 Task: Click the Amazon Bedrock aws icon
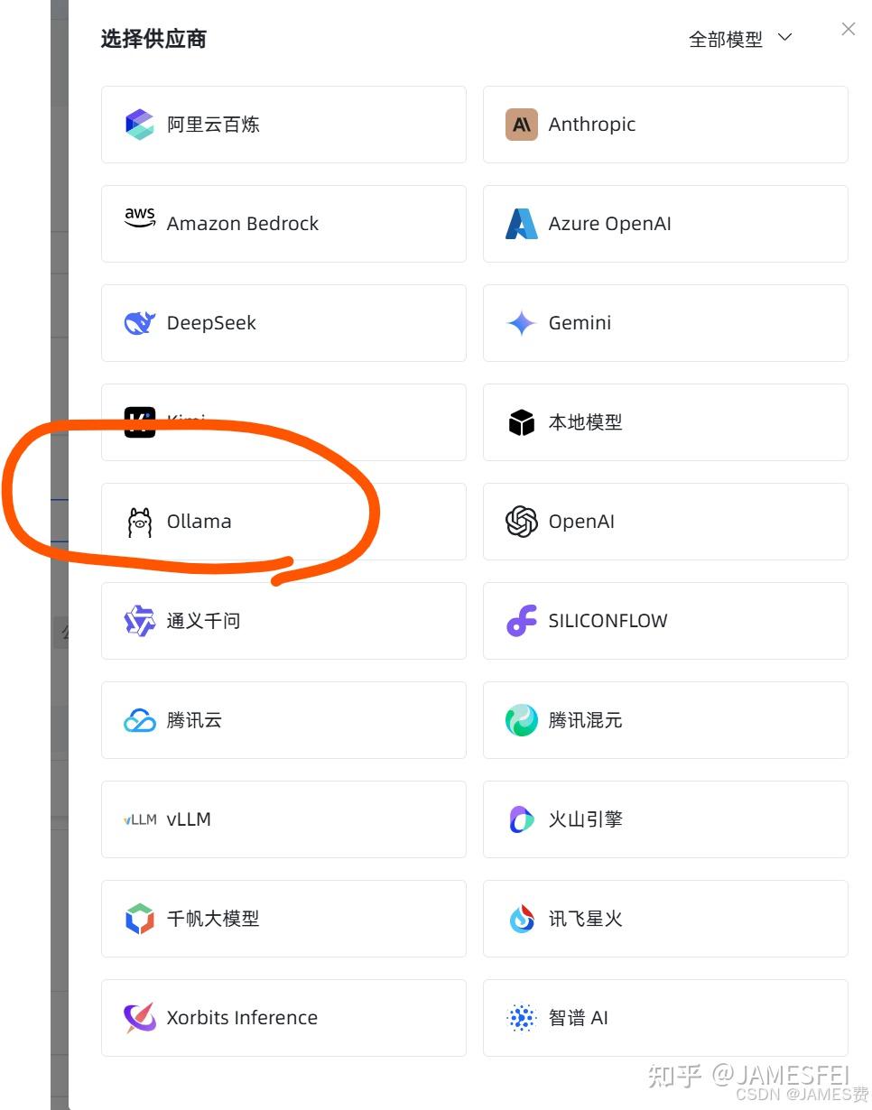[140, 218]
